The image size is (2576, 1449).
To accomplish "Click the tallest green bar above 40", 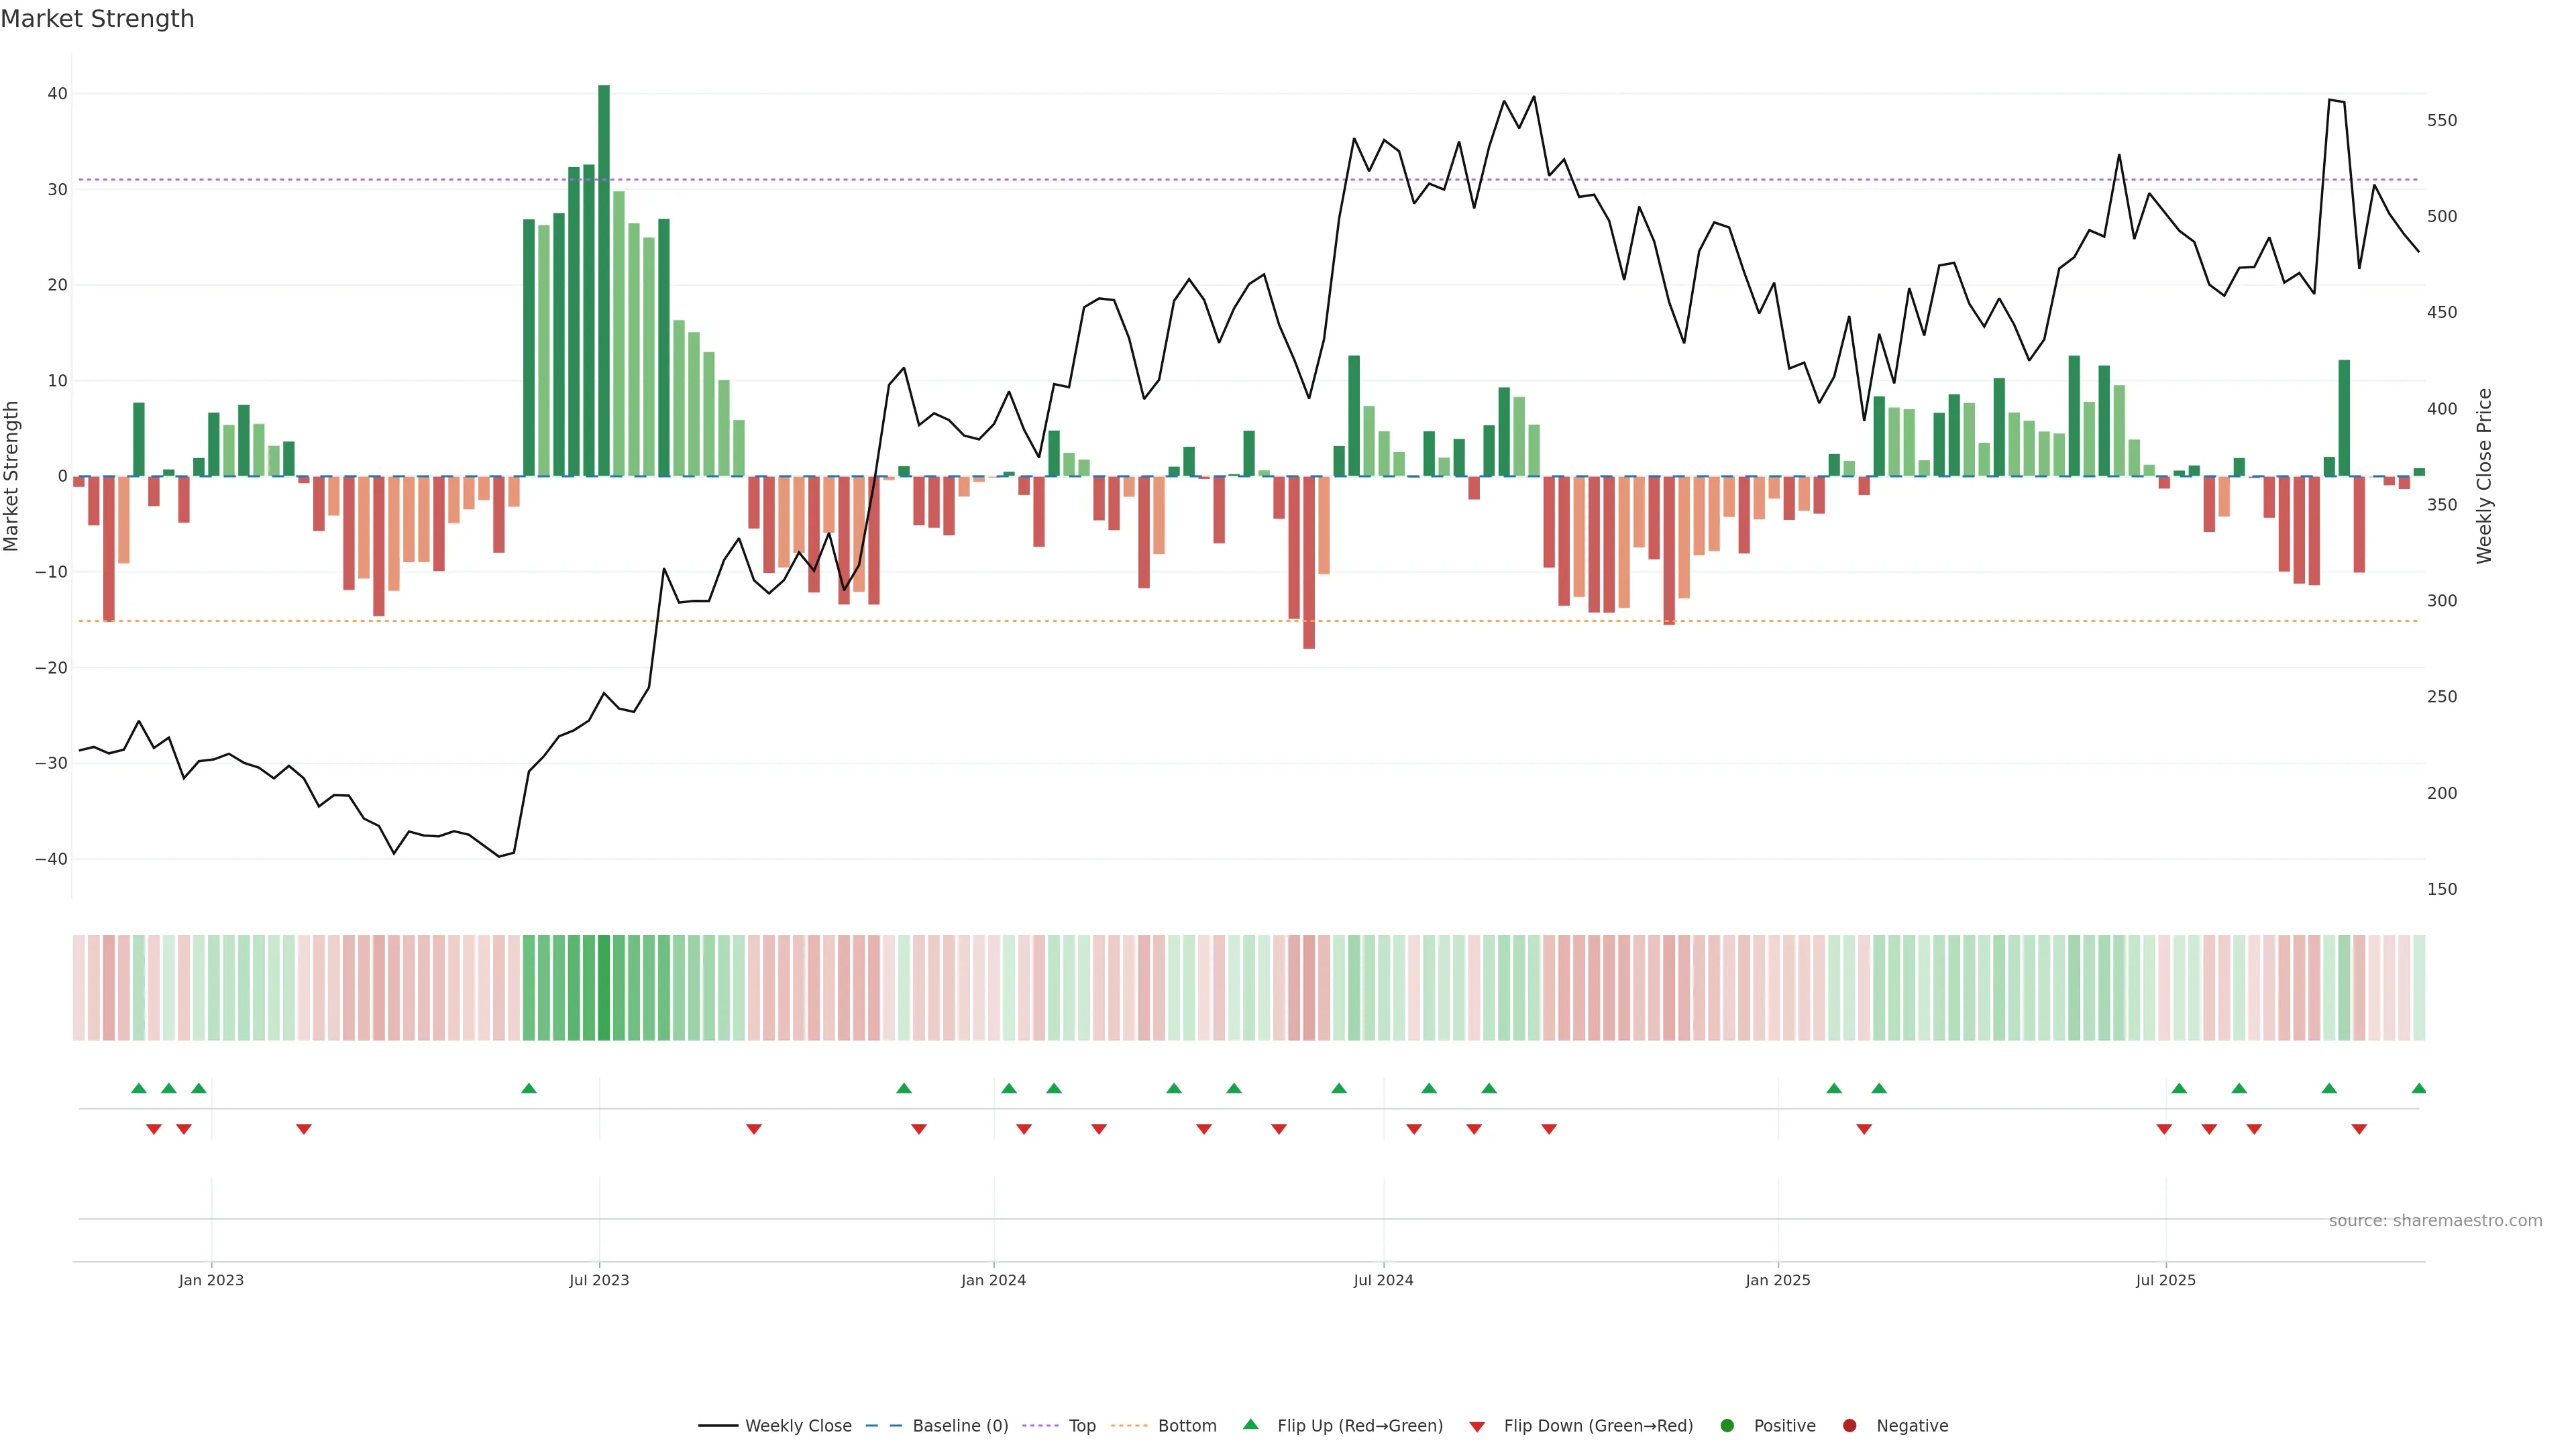I will pos(604,280).
